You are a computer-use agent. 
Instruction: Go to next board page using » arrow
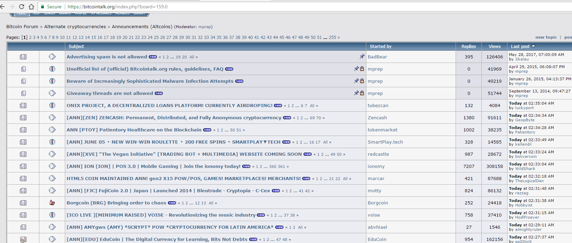338,38
